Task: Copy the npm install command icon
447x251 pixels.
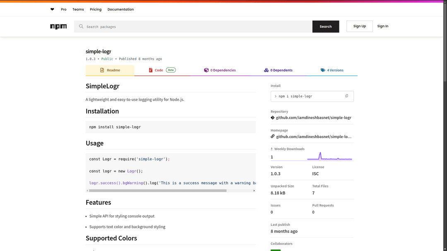Action: [346, 96]
